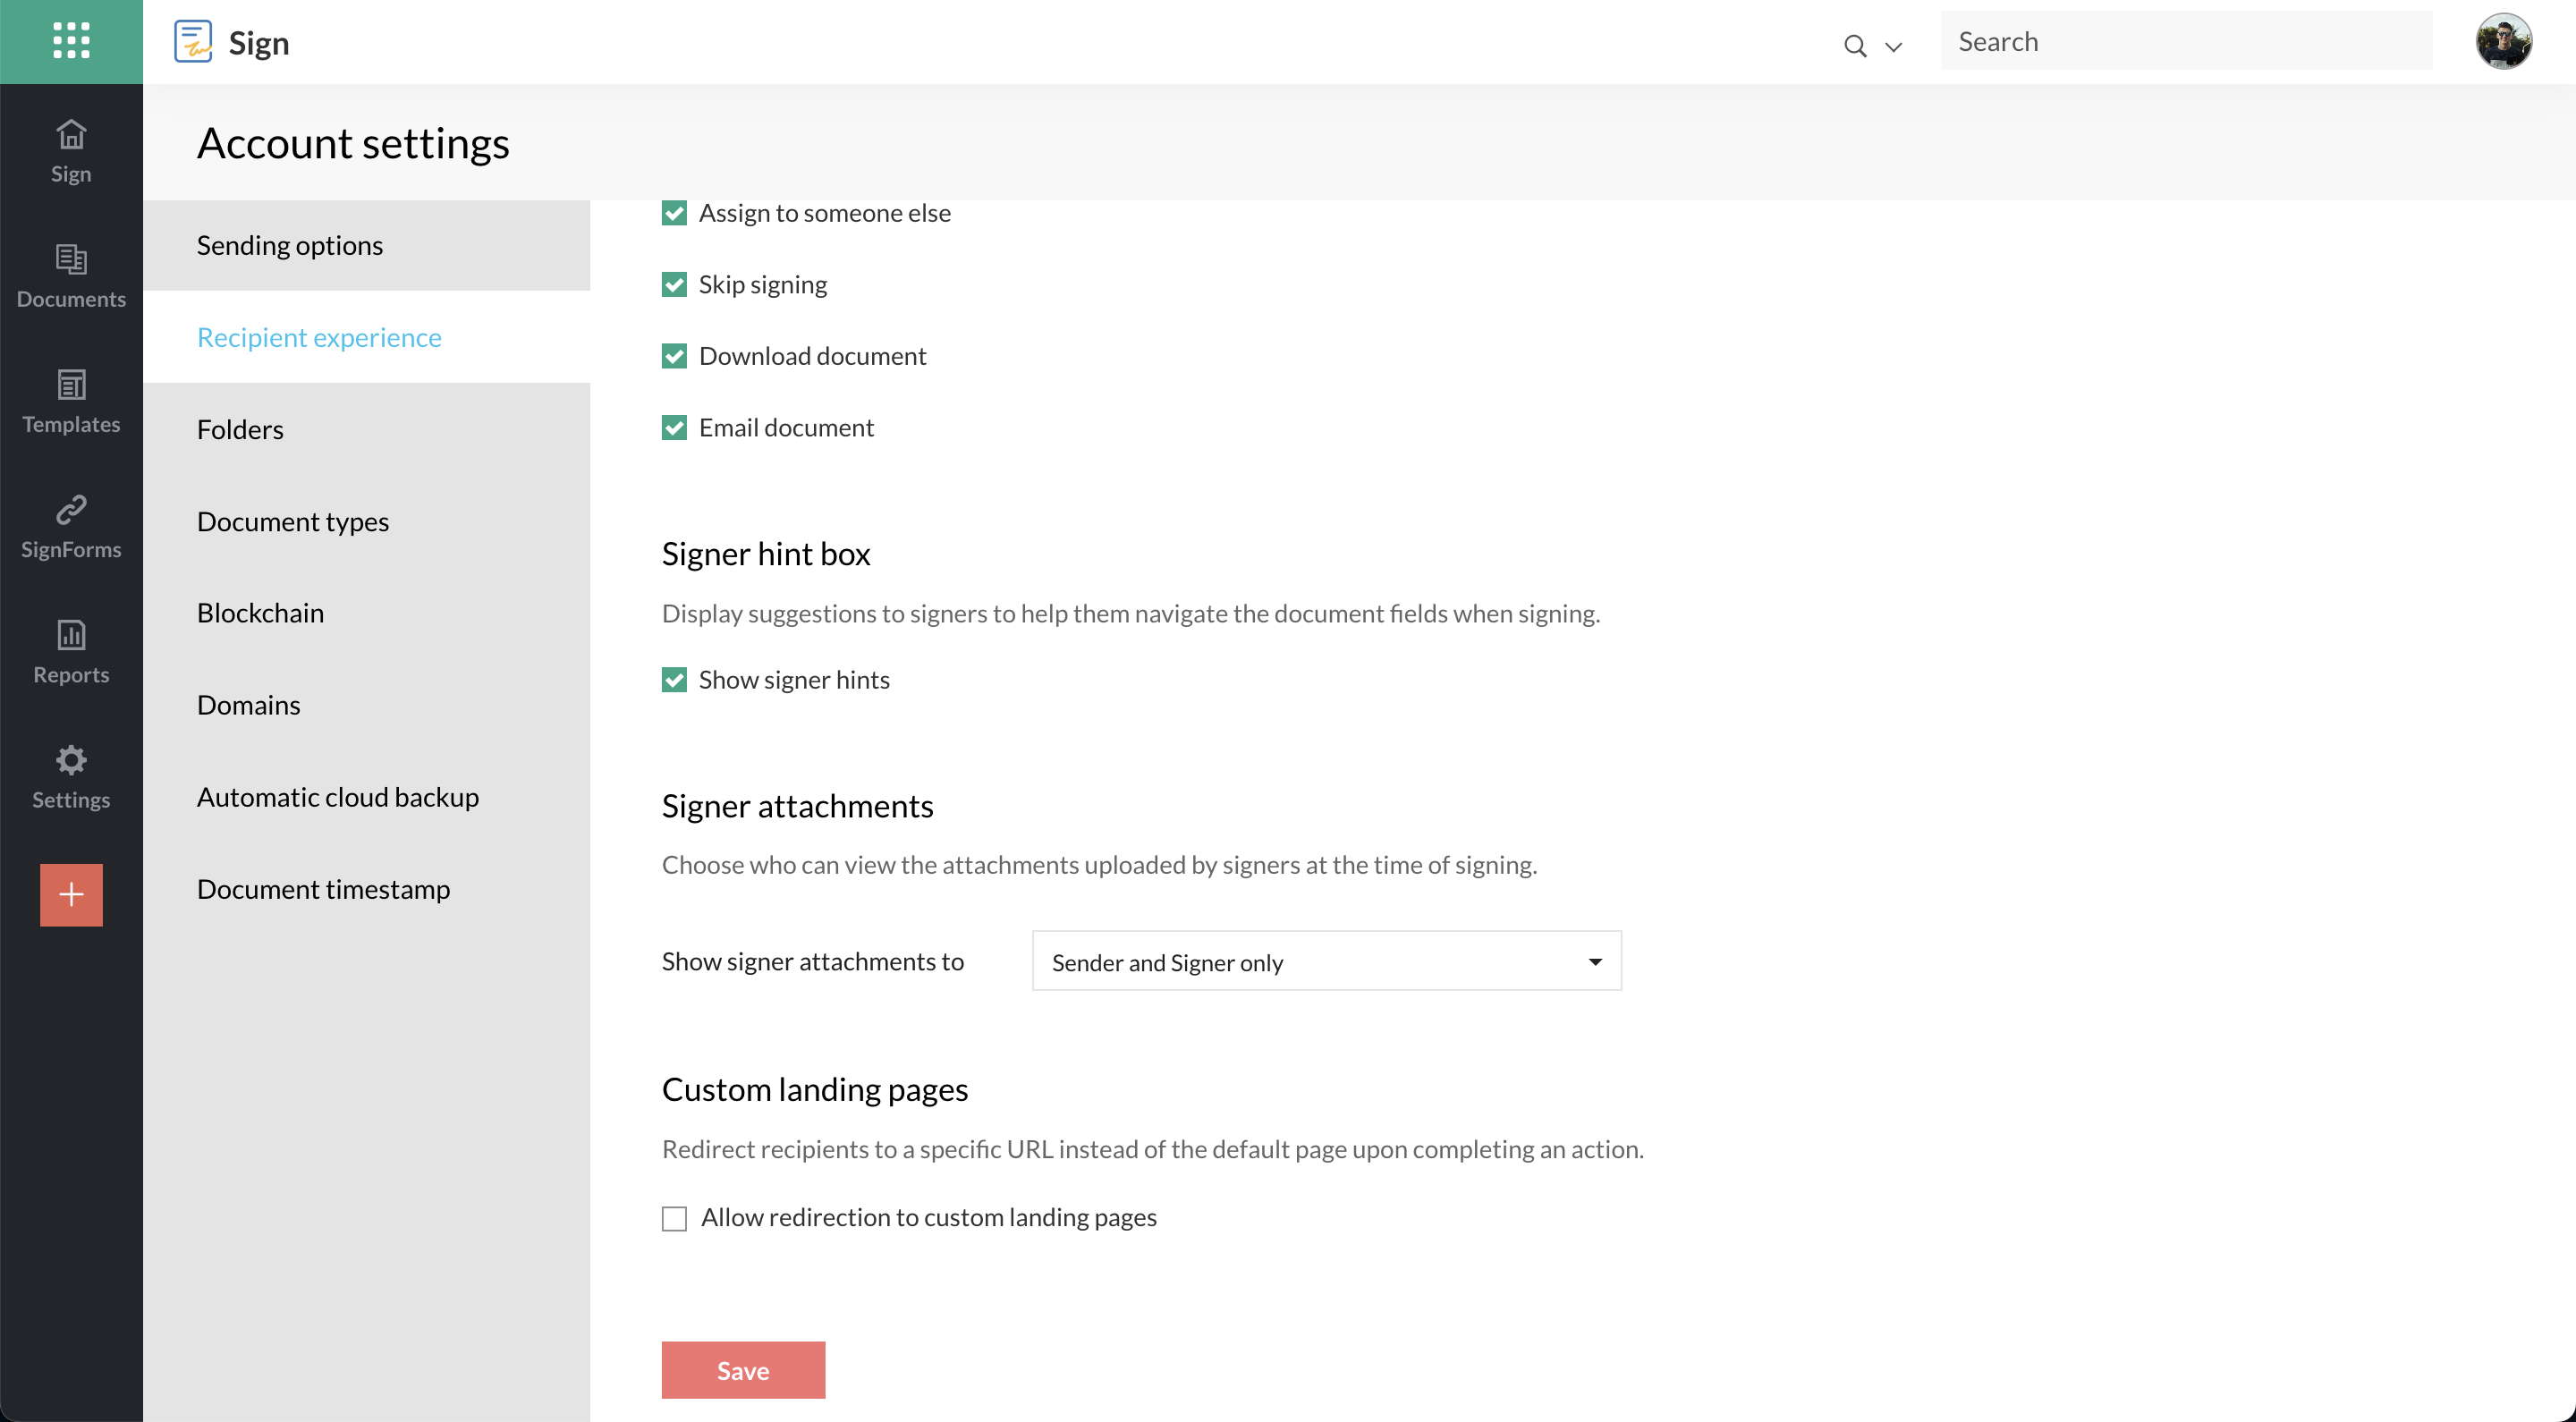2576x1422 pixels.
Task: Uncheck Download document checkbox
Action: [x=674, y=356]
